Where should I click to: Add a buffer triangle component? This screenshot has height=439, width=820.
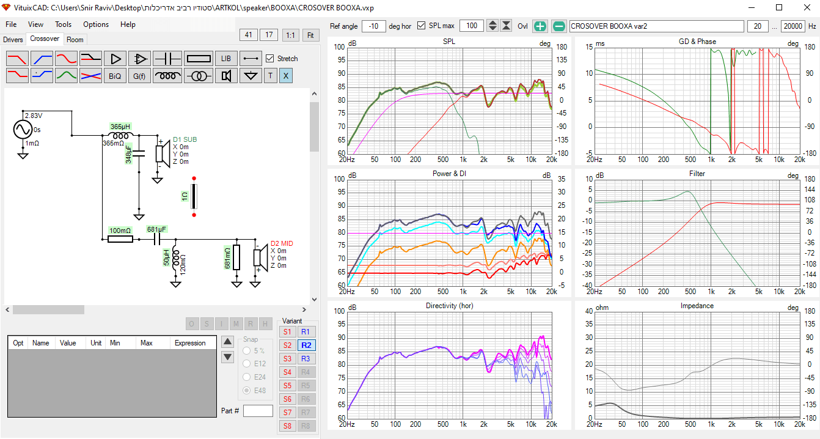(x=115, y=59)
